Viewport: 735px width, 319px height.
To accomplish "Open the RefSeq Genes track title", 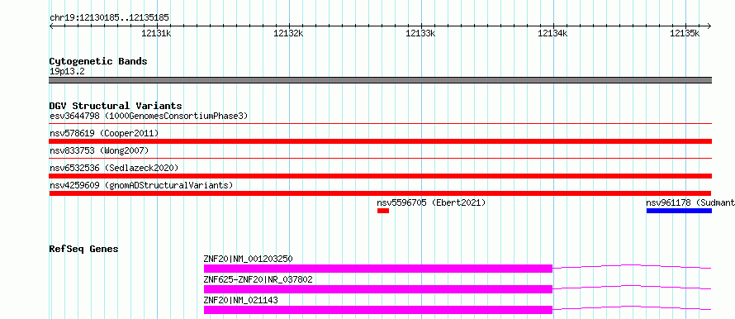I will click(x=83, y=249).
